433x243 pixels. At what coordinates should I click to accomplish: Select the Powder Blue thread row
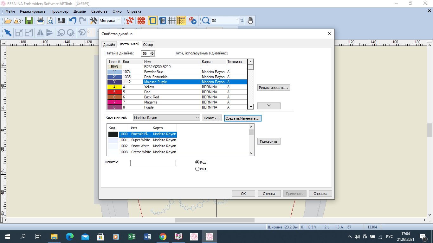[x=177, y=72]
